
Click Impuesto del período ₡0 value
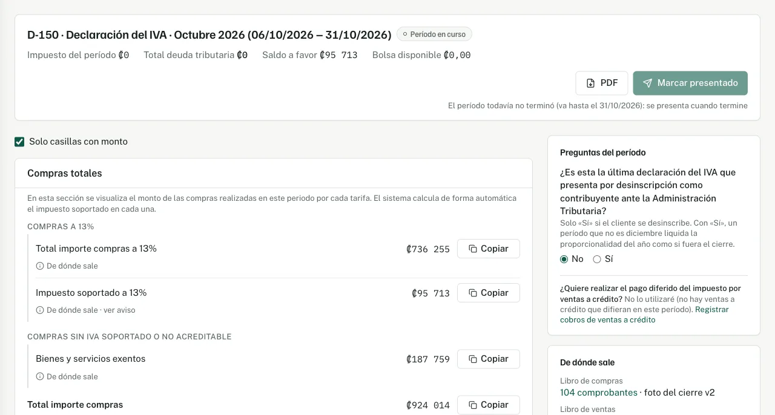[124, 55]
